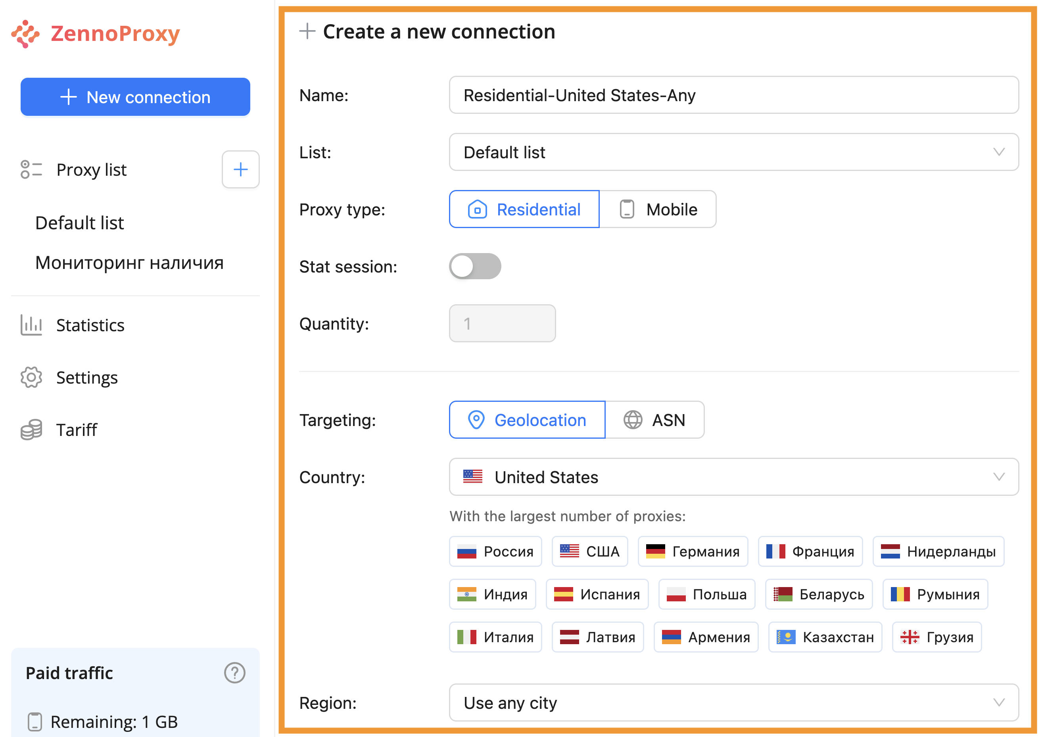The width and height of the screenshot is (1044, 737).
Task: Pick the Германия quick country button
Action: click(x=693, y=551)
